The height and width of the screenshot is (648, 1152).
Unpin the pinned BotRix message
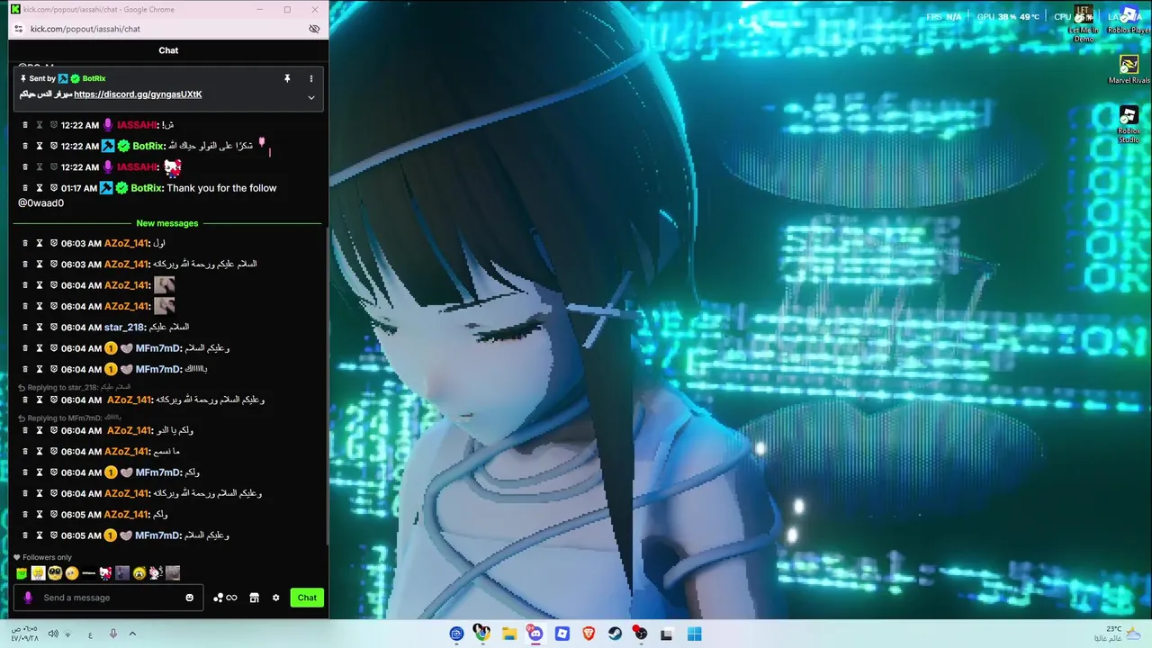coord(287,78)
